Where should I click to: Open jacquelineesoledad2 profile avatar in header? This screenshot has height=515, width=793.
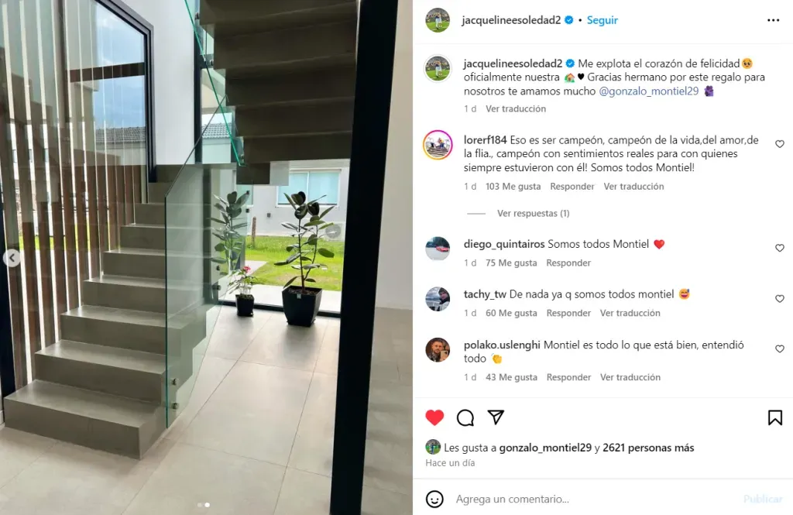click(438, 20)
